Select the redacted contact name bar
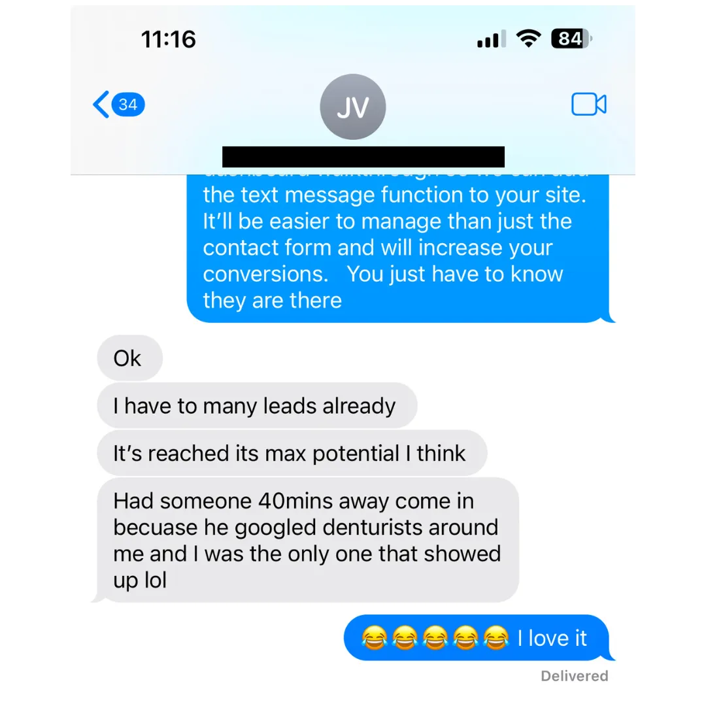The width and height of the screenshot is (706, 706). pyautogui.click(x=363, y=157)
